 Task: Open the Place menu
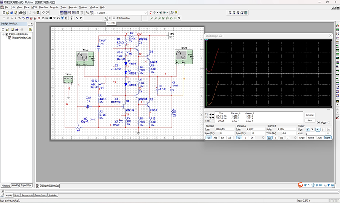tap(26, 7)
